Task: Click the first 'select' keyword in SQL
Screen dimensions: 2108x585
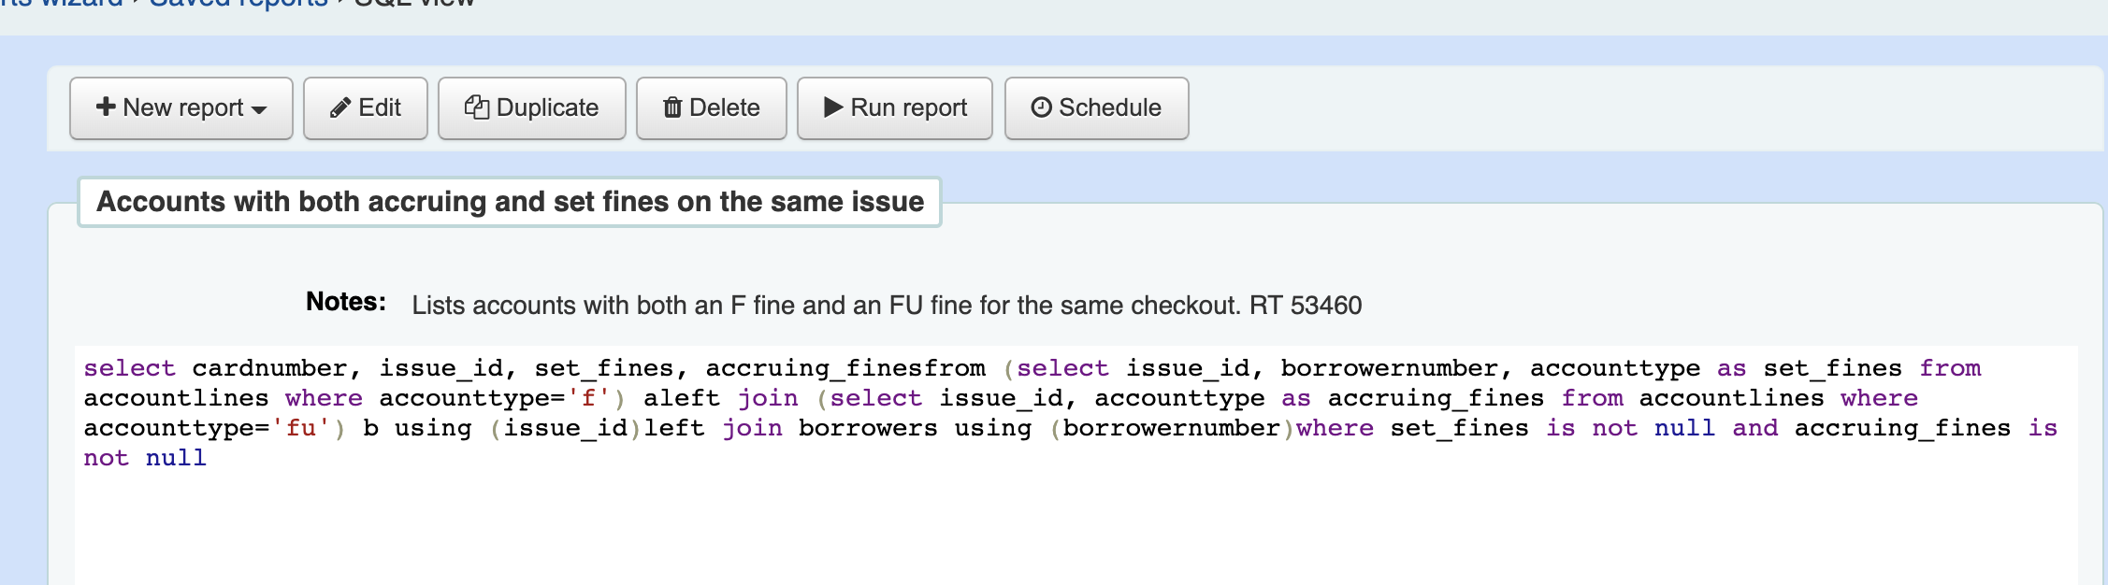Action: pos(129,368)
